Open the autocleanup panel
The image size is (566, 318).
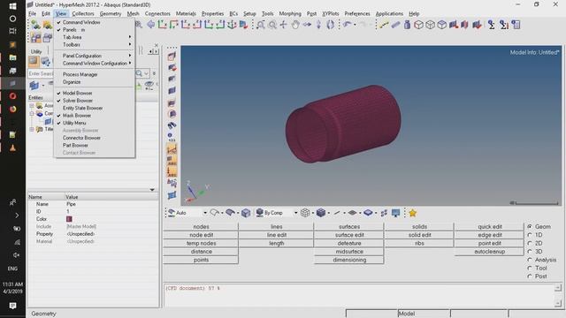click(489, 252)
